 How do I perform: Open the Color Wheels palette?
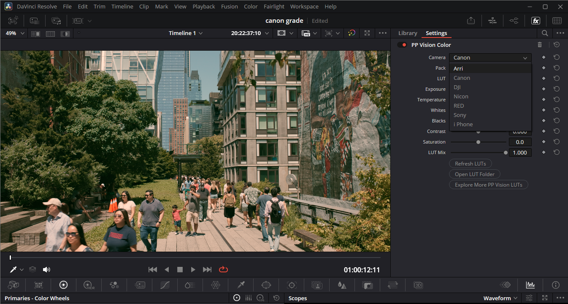point(64,285)
